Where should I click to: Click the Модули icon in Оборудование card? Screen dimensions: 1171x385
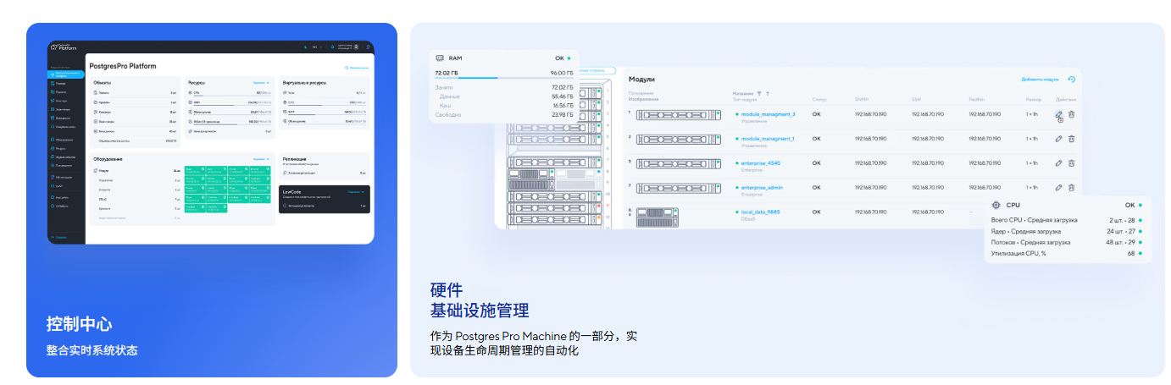(96, 171)
